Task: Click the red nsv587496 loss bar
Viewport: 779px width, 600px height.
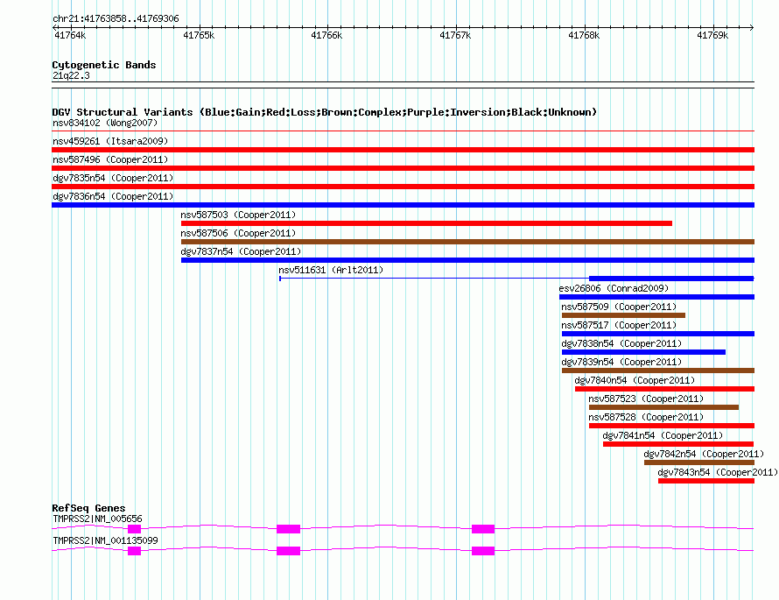Action: [403, 168]
